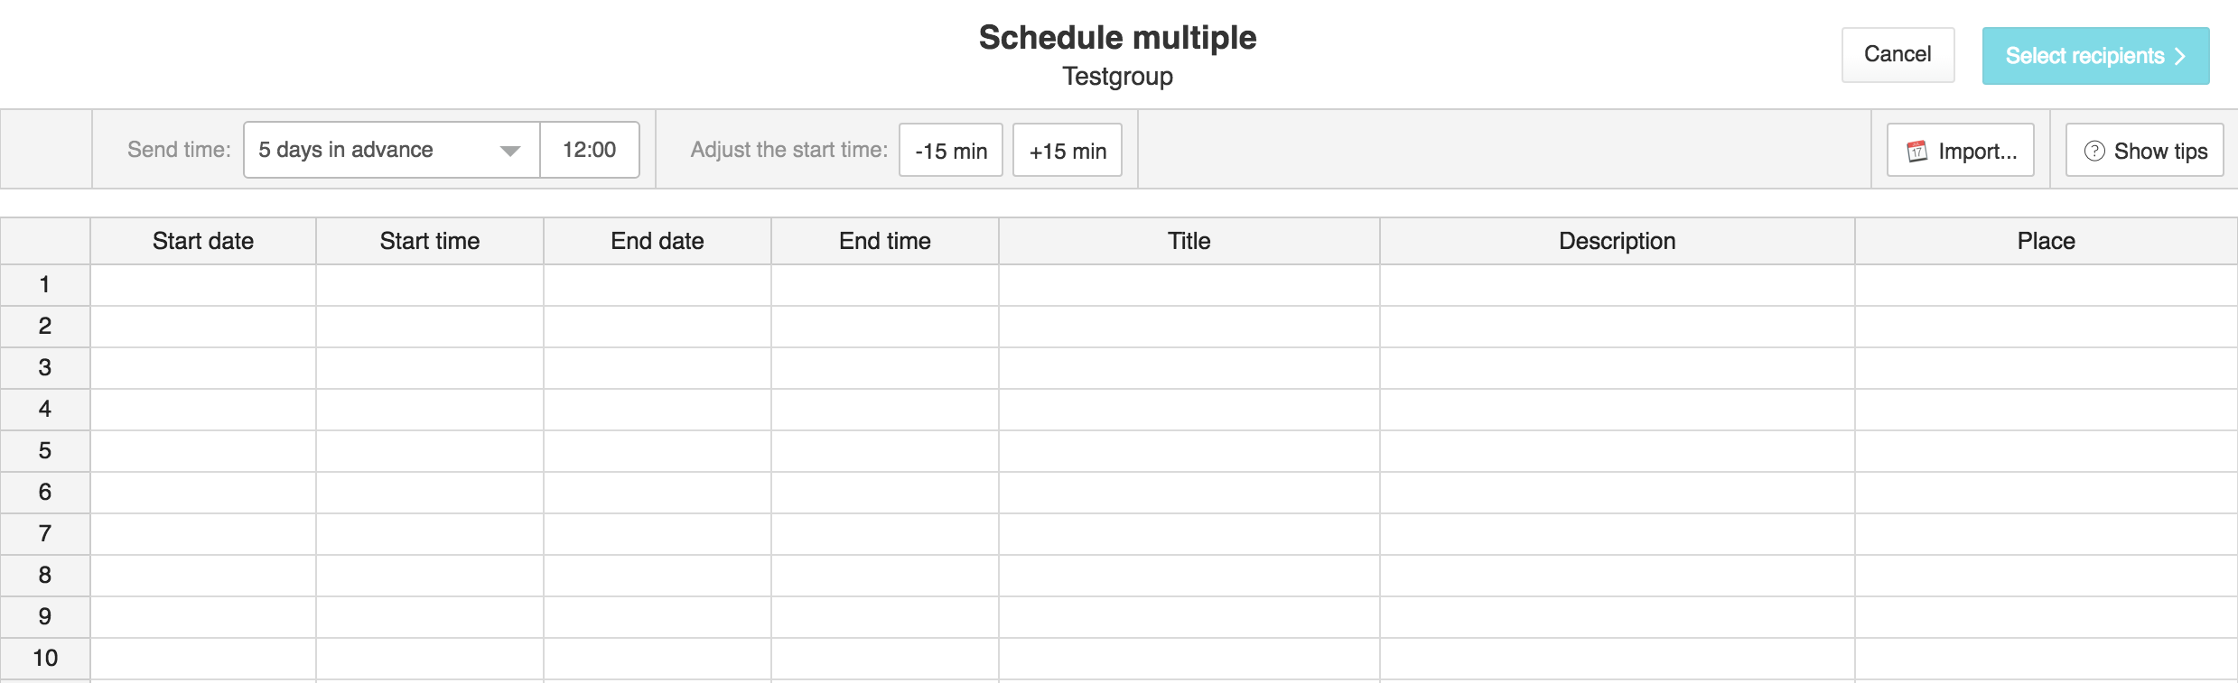Click the Title cell in row 3
This screenshot has width=2238, height=683.
1189,368
